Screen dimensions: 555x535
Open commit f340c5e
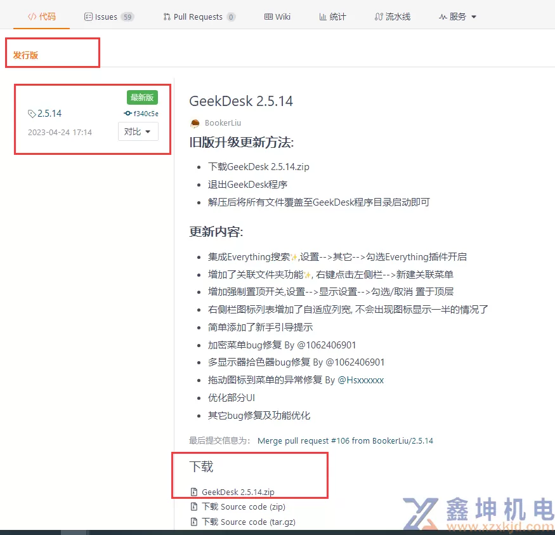[146, 114]
